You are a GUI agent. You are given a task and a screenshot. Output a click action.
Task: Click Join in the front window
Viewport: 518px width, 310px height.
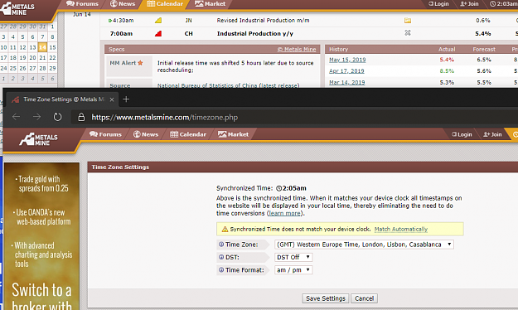(x=492, y=134)
